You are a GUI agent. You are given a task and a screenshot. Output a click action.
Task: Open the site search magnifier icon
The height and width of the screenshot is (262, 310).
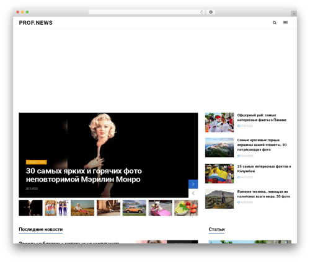274,23
